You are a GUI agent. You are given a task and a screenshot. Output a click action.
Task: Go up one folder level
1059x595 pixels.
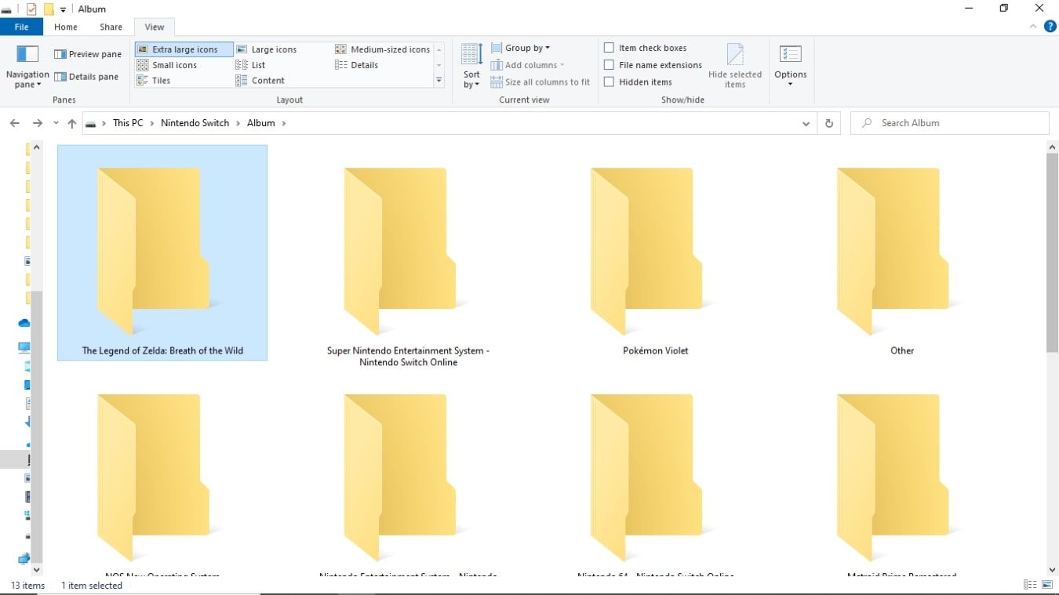[x=72, y=123]
